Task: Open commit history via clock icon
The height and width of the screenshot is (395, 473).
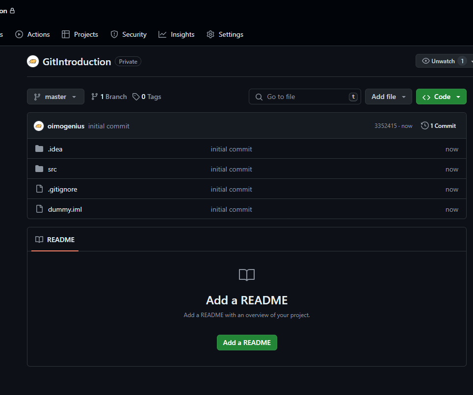Action: coord(425,126)
